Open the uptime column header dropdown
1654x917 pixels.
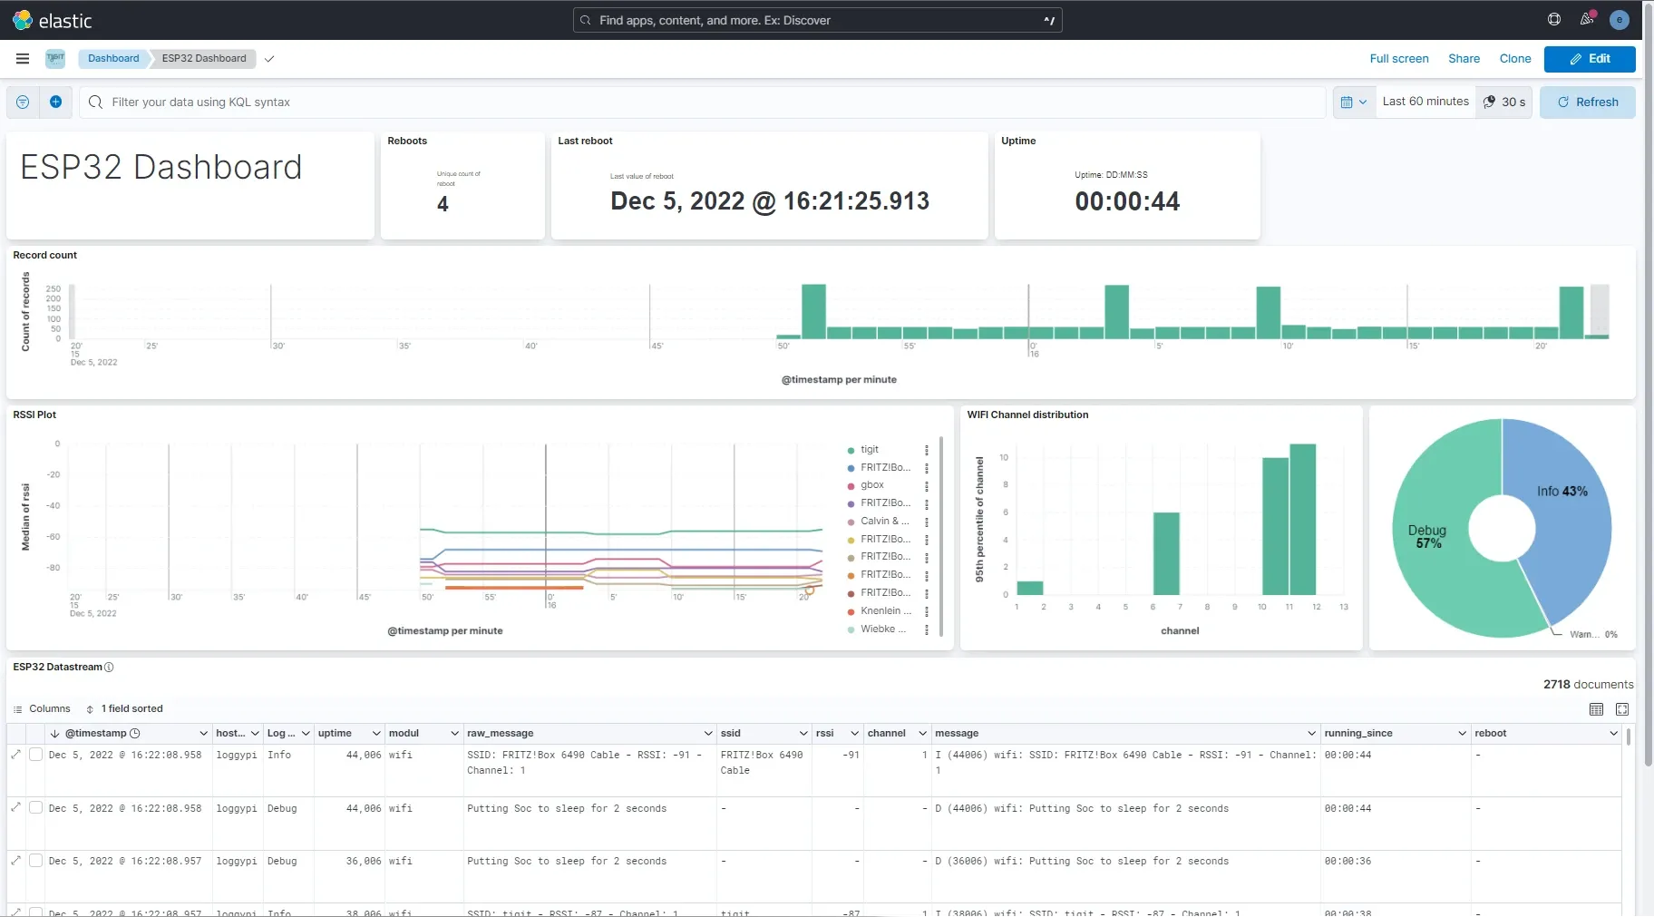pos(376,734)
